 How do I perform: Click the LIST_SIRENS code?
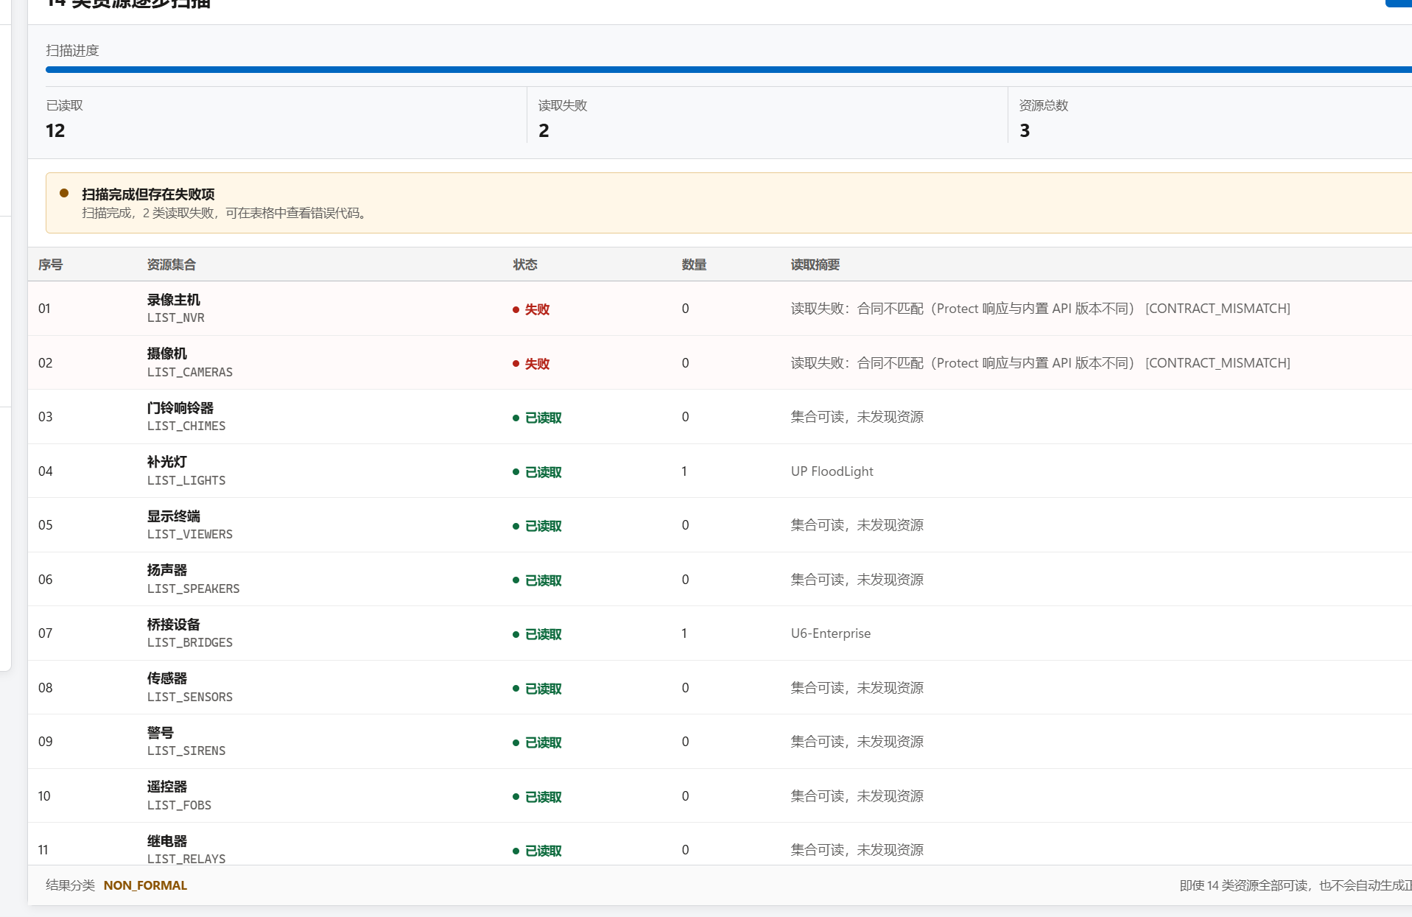click(186, 751)
